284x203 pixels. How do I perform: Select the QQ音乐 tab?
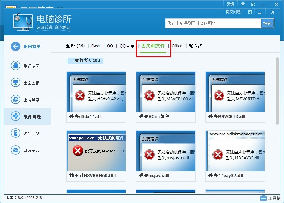click(126, 46)
